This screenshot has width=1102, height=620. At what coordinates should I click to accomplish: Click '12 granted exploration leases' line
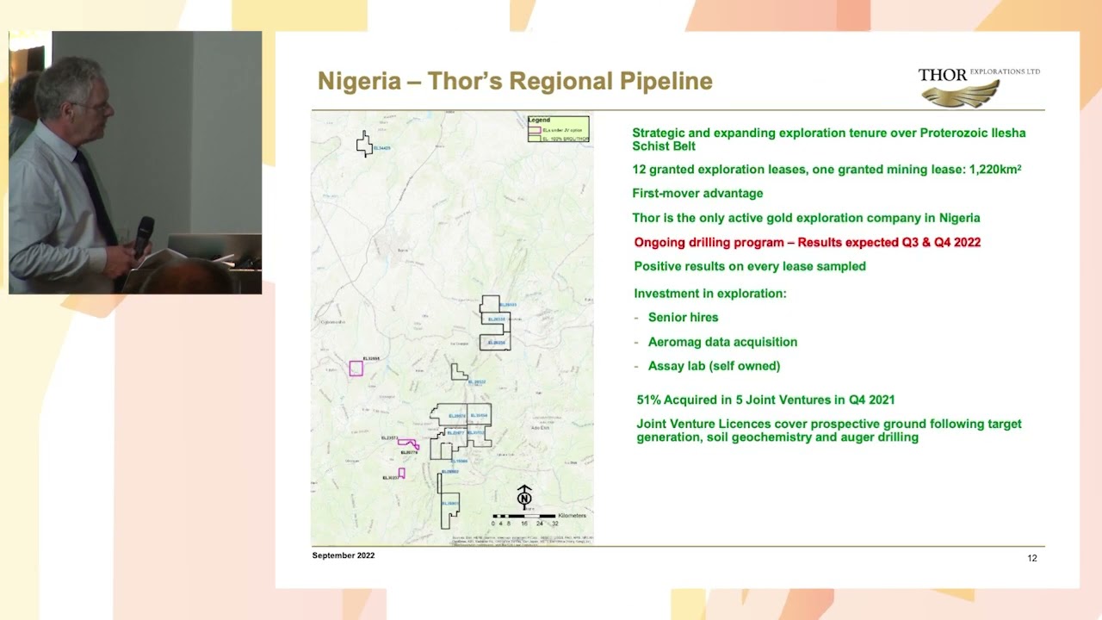[826, 170]
